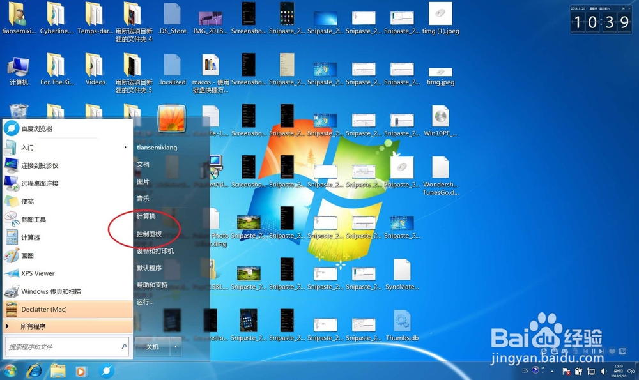Open Baidu browser icon on taskbar

[106, 371]
